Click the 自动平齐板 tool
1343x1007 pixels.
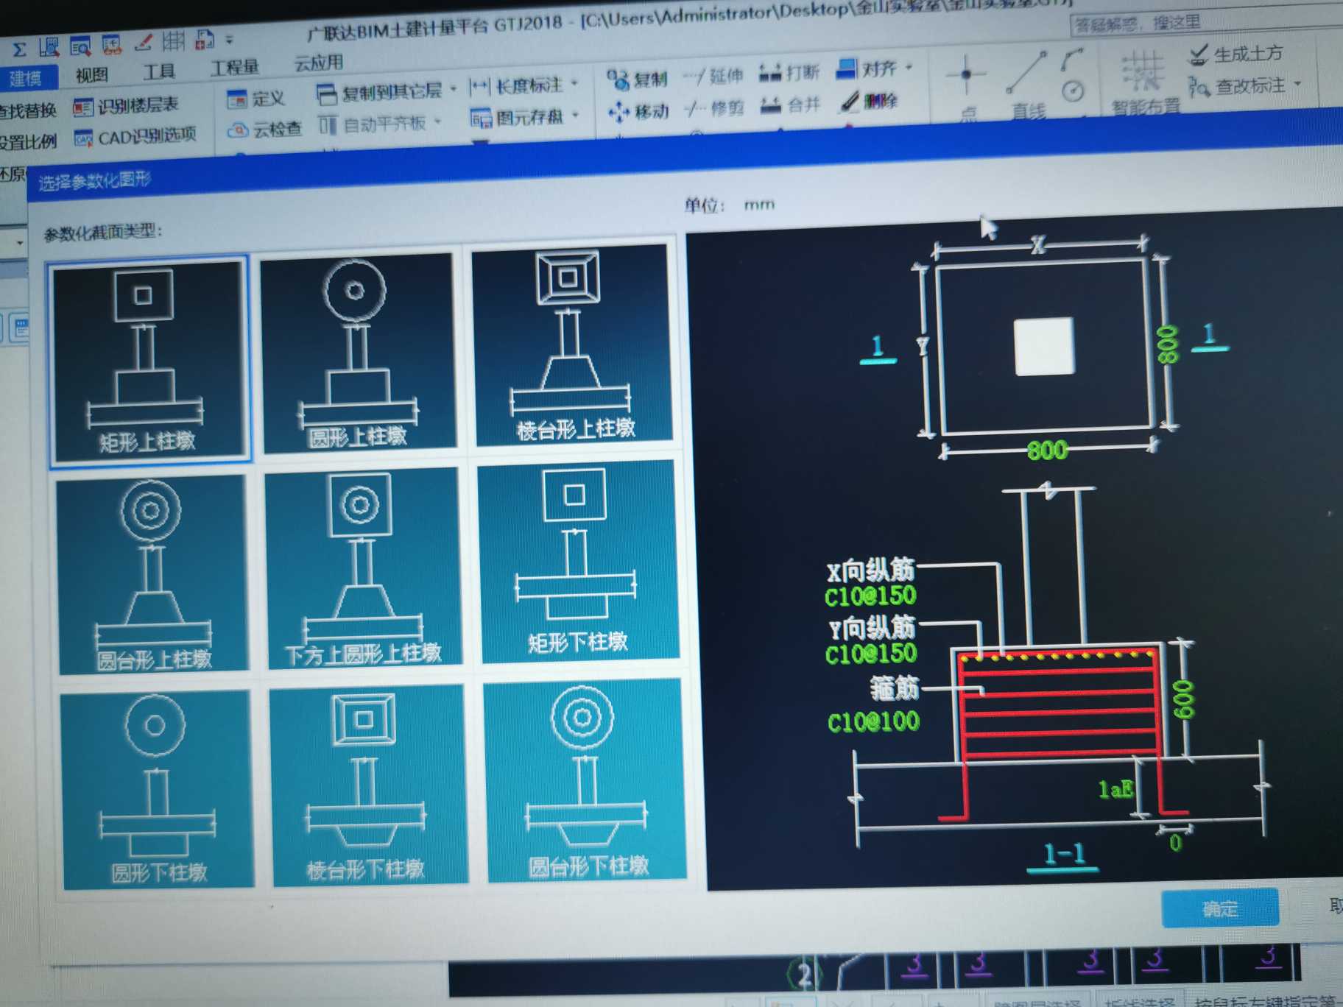373,124
